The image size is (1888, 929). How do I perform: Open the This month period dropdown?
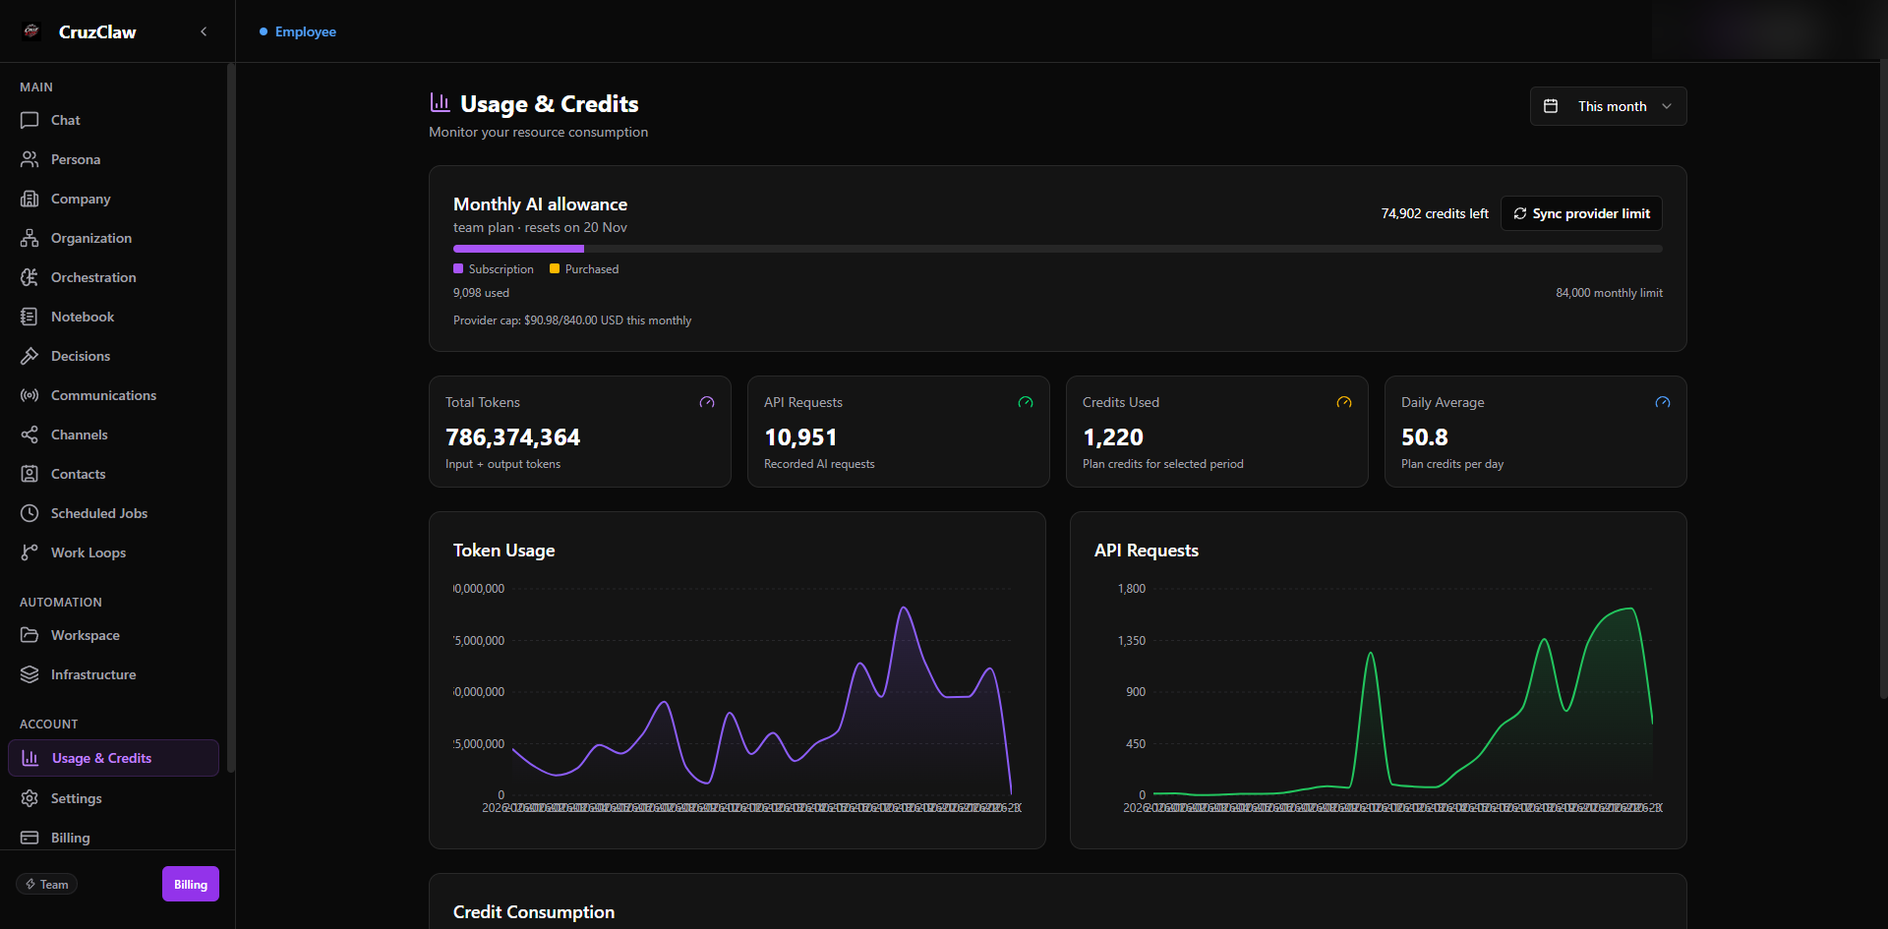(x=1608, y=106)
